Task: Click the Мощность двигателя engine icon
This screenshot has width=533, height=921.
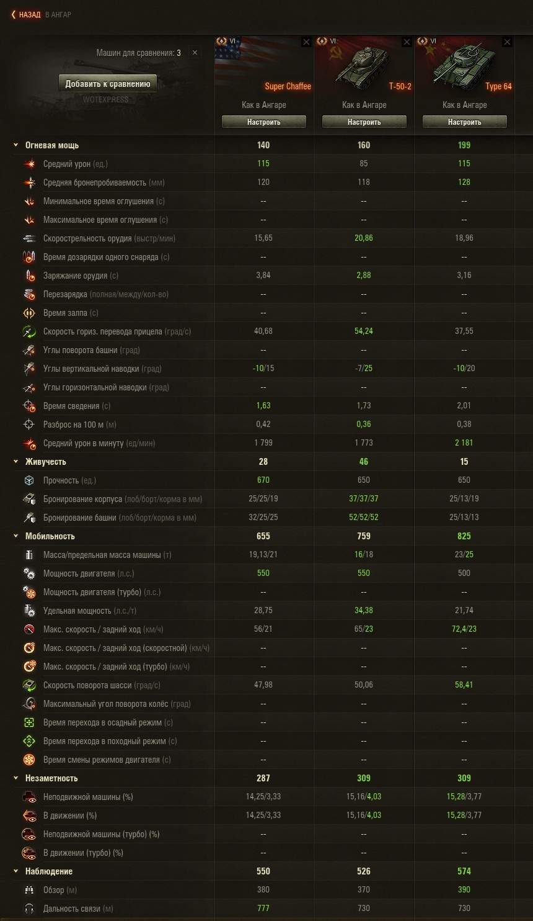Action: coord(29,573)
